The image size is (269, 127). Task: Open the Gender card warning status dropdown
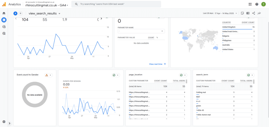click(49, 75)
